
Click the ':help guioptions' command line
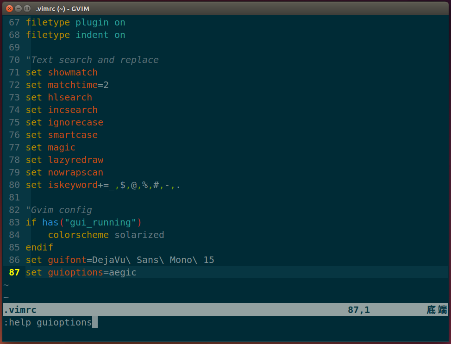[x=48, y=322]
